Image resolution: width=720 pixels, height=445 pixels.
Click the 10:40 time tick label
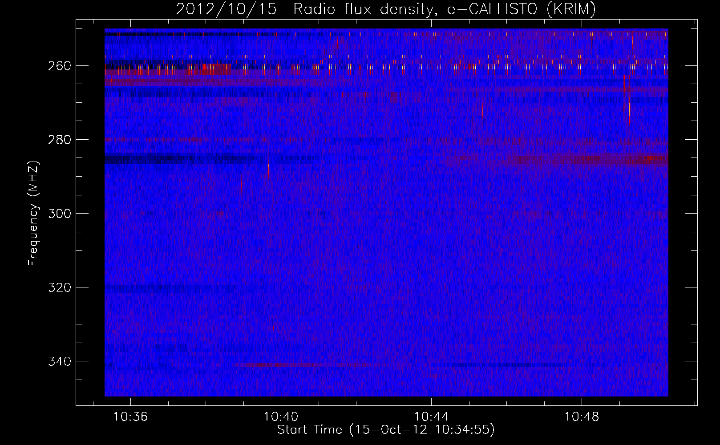point(281,417)
